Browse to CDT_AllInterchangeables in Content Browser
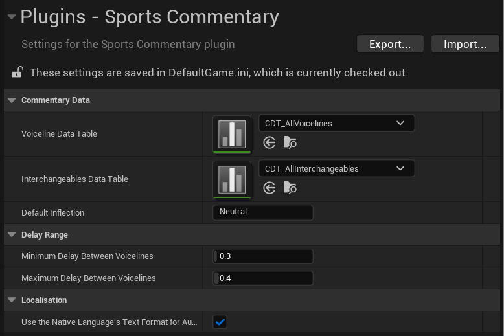The width and height of the screenshot is (504, 336). tap(290, 188)
